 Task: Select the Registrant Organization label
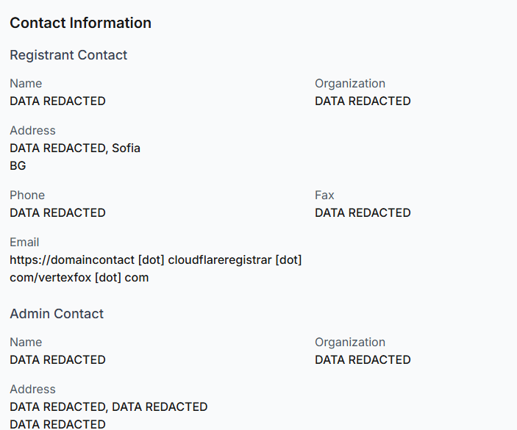(x=350, y=83)
